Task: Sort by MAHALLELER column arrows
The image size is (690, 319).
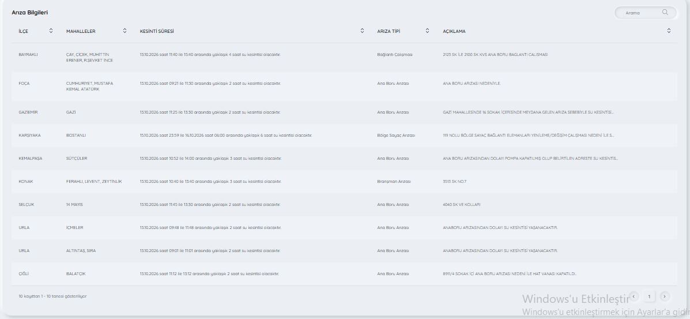Action: (125, 31)
